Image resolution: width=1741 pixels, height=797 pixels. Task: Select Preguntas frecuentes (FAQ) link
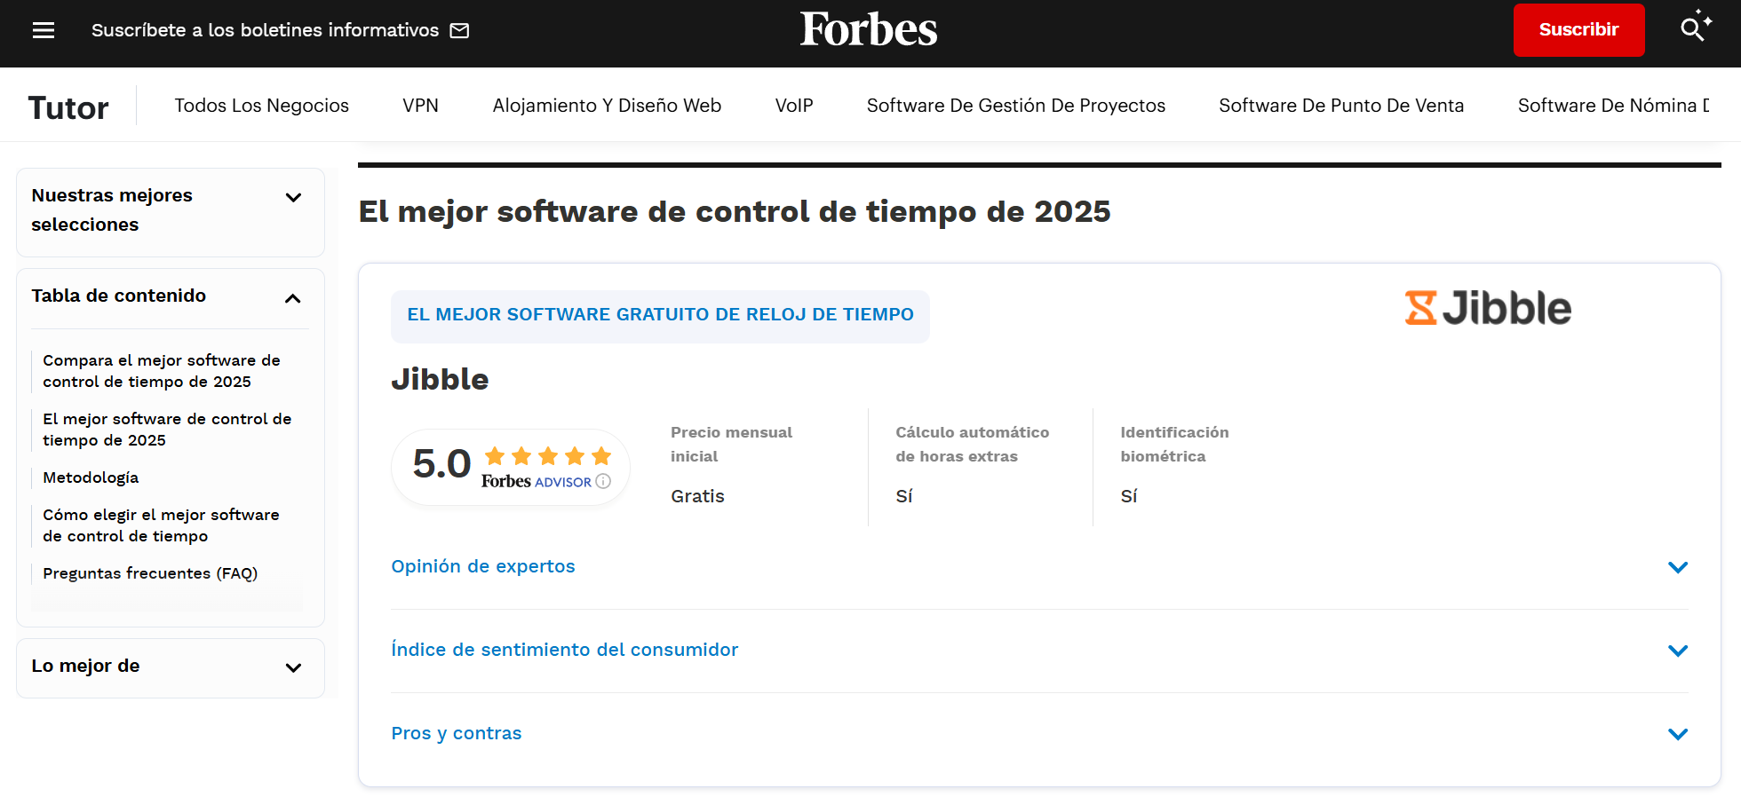[150, 573]
